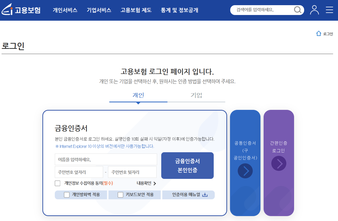This screenshot has width=338, height=221.
Task: Open the user profile icon
Action: tap(314, 10)
